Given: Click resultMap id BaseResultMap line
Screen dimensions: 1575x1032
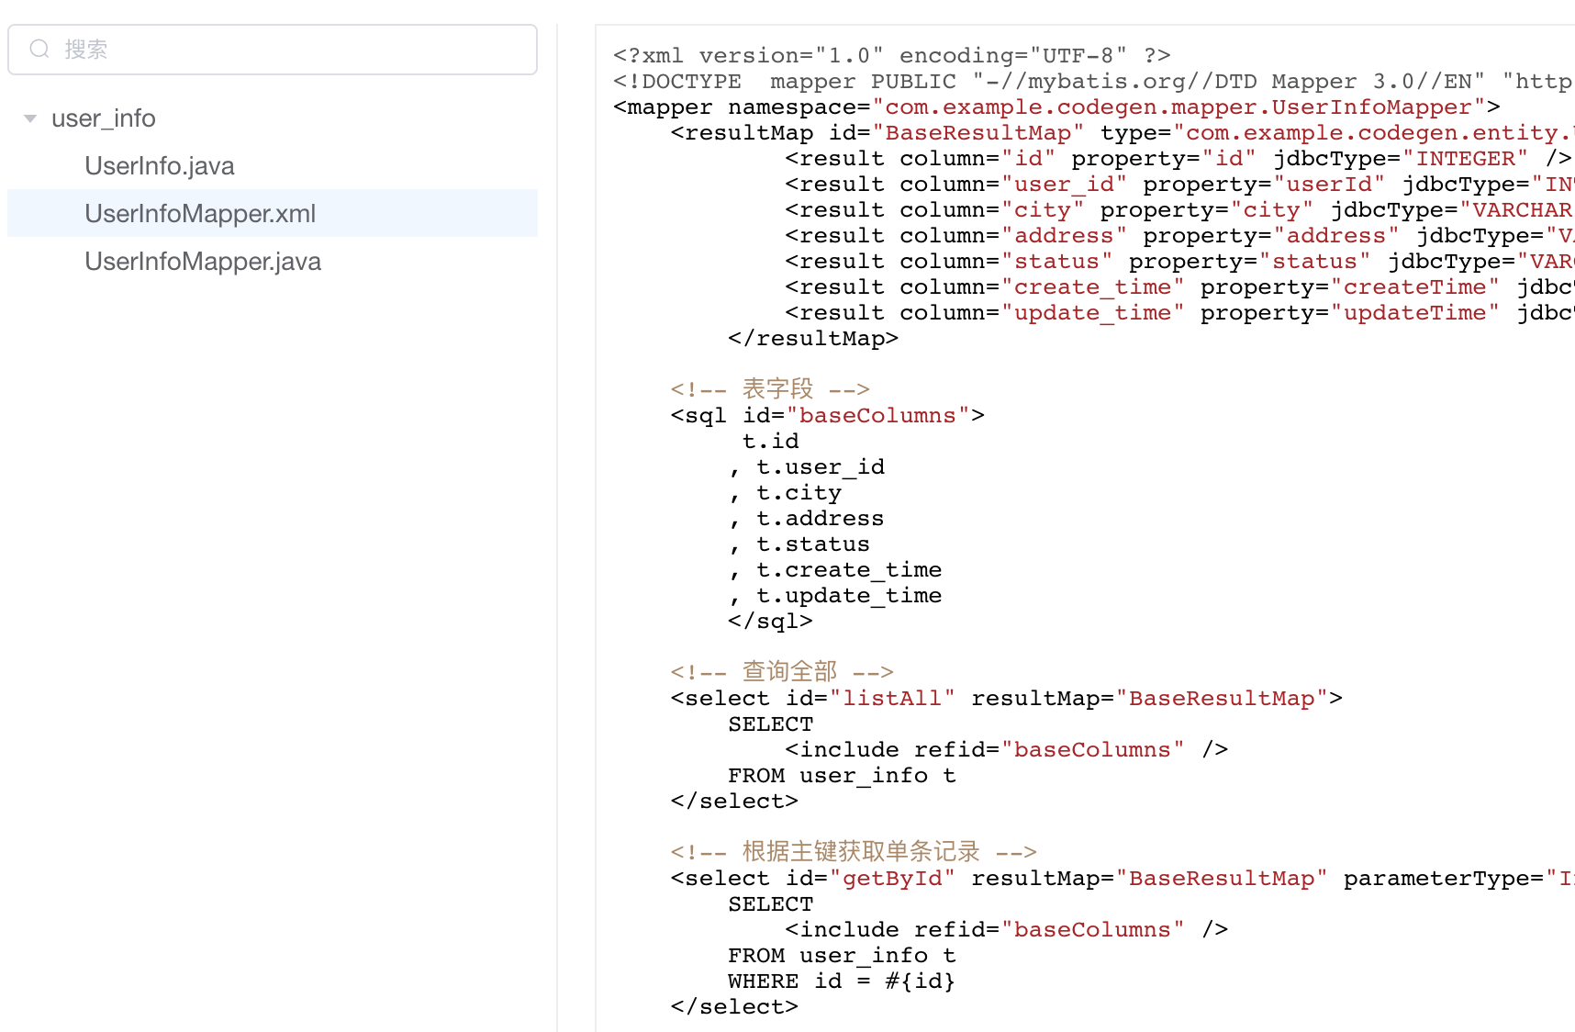Looking at the screenshot, I should pyautogui.click(x=1123, y=133).
